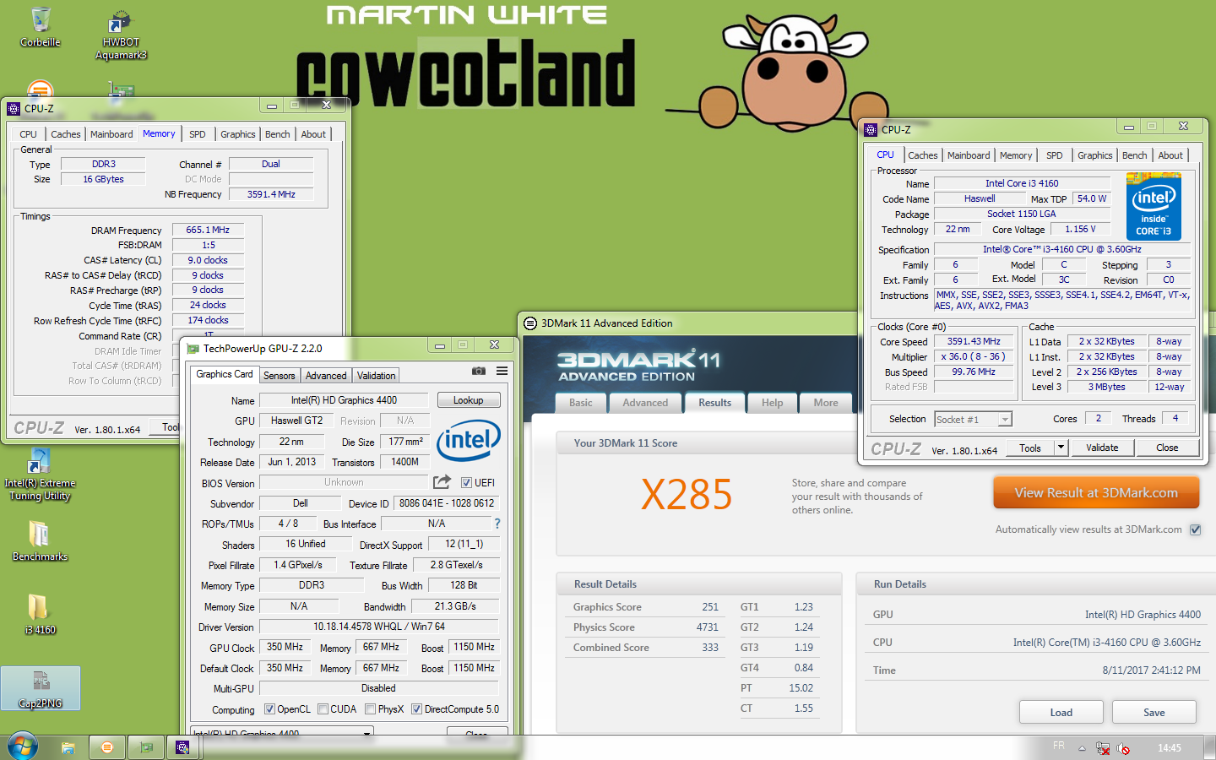Switch to GPU-Z taskbar icon
The height and width of the screenshot is (760, 1216).
tap(146, 747)
